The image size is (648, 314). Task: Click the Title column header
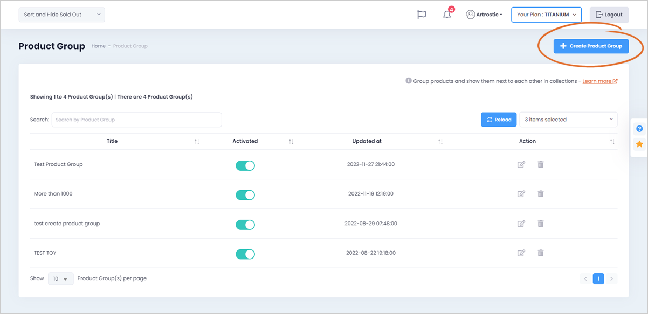112,141
